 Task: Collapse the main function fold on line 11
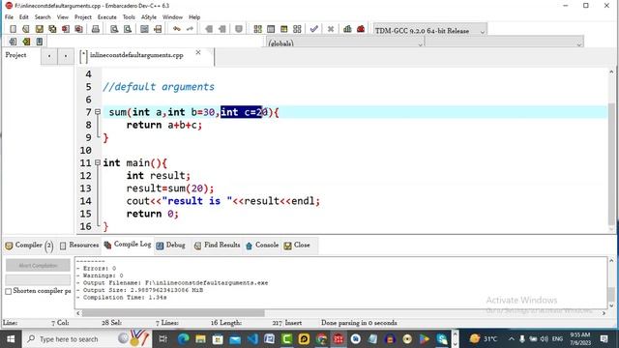(98, 162)
